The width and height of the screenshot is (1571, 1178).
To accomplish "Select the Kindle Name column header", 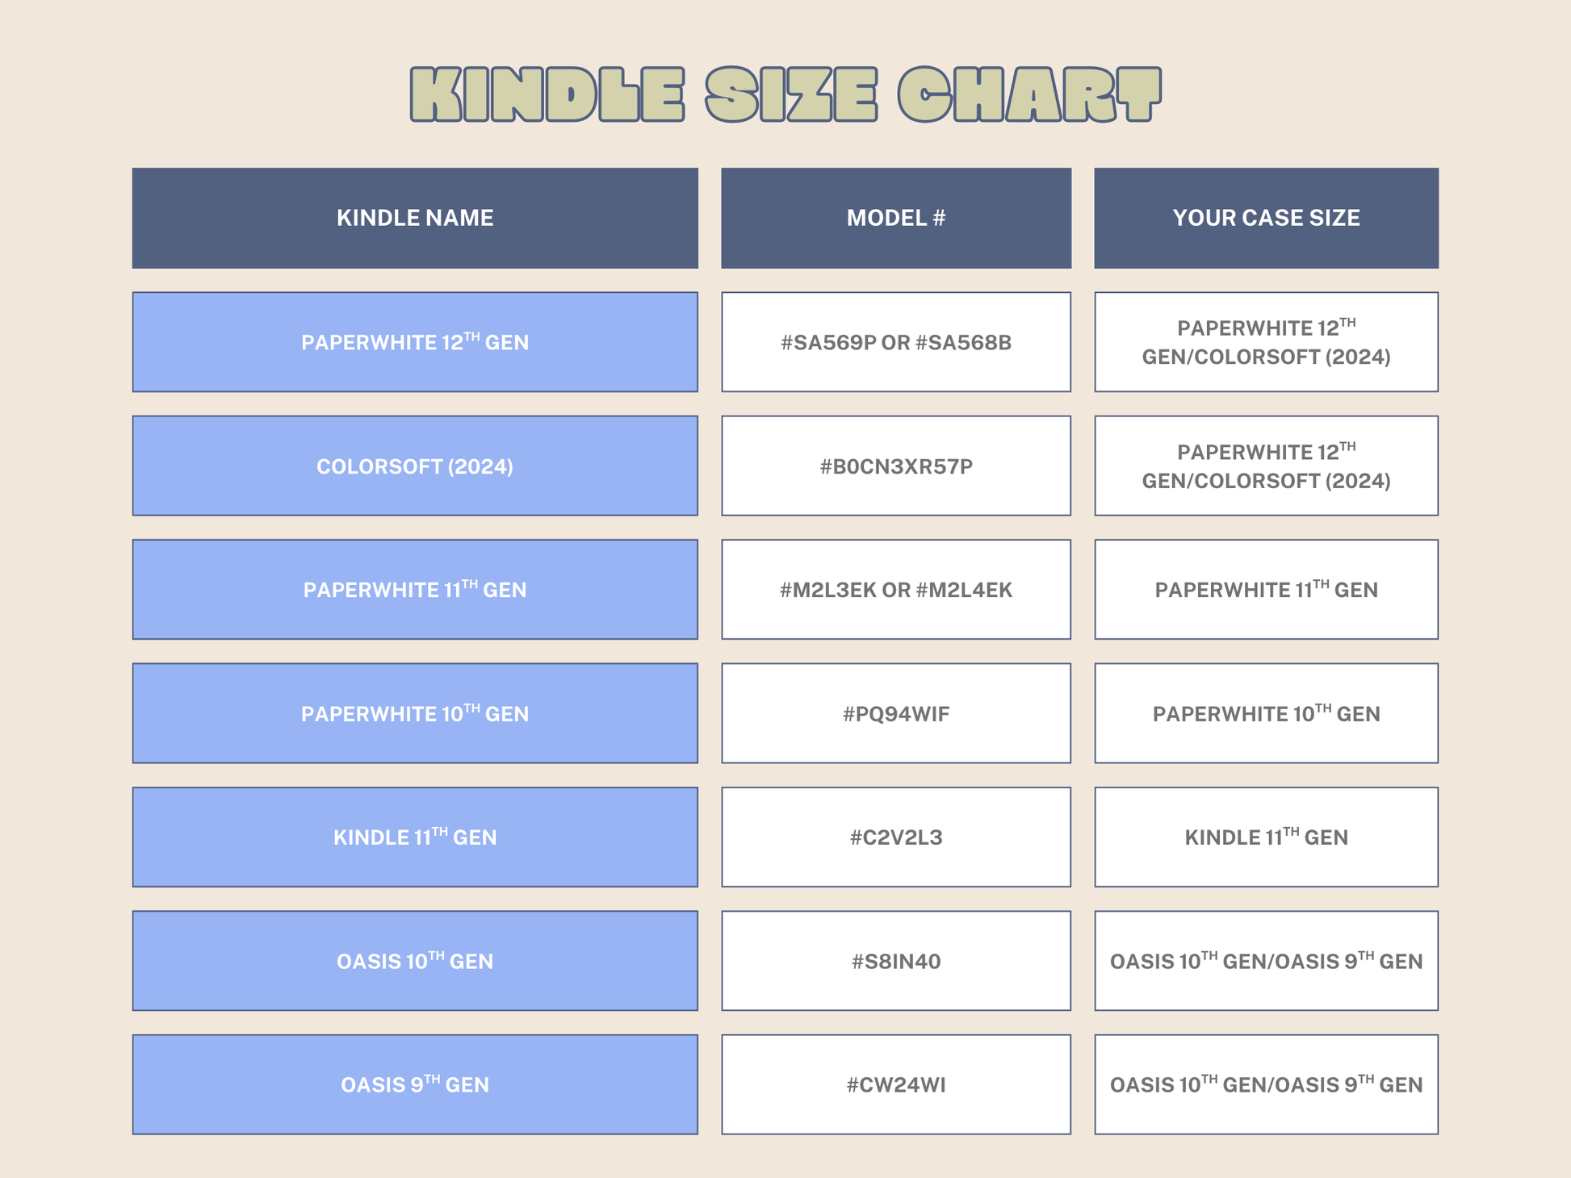I will (415, 218).
